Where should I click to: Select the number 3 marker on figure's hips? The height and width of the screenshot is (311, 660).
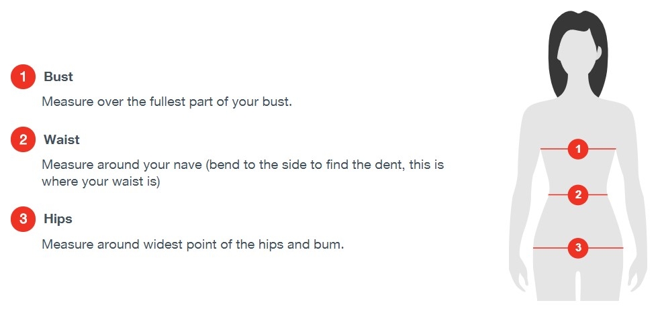point(578,248)
